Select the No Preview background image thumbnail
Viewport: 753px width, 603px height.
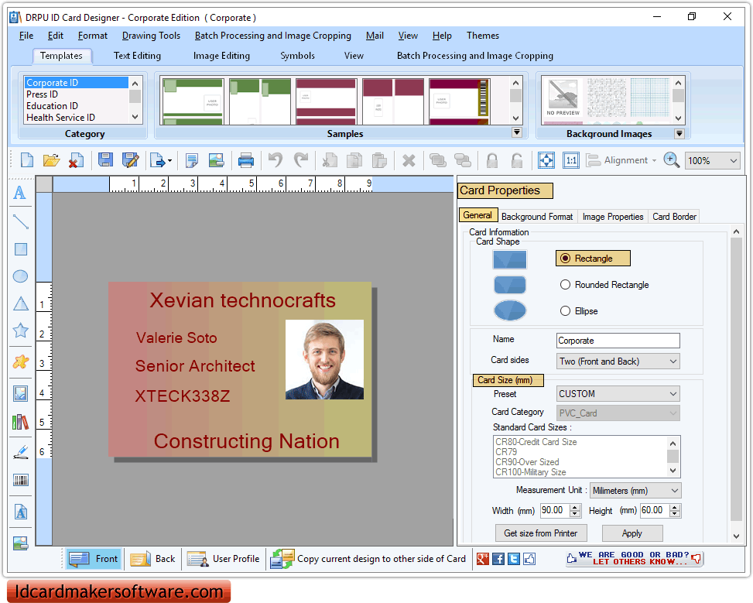(x=563, y=98)
